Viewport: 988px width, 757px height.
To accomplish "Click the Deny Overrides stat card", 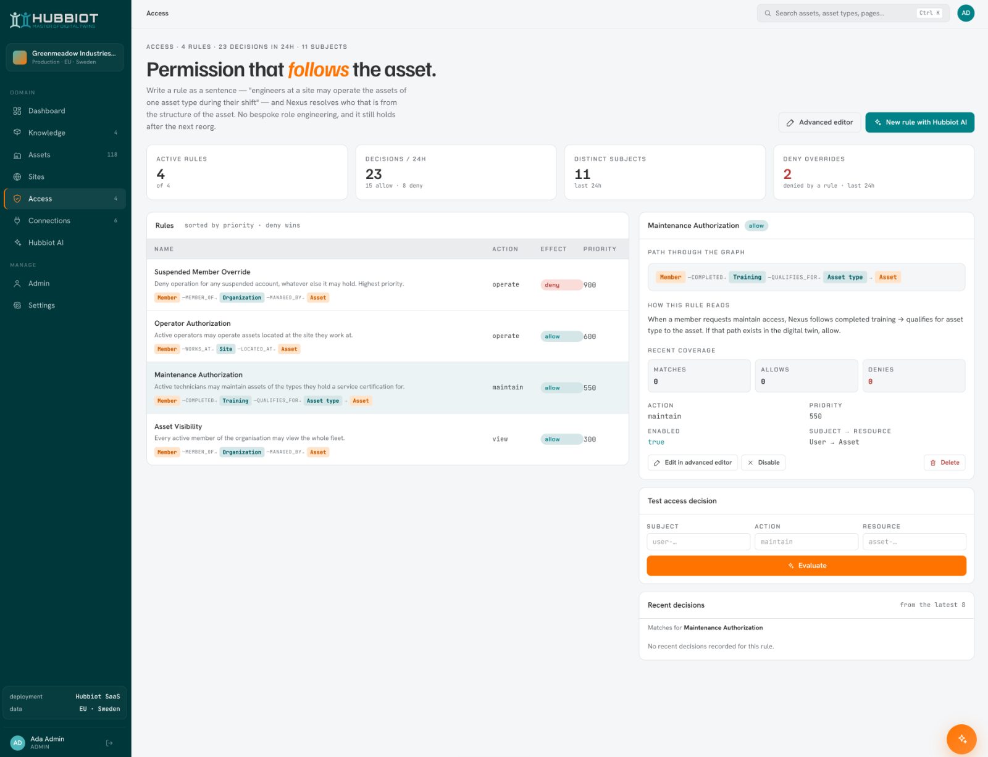I will coord(874,172).
